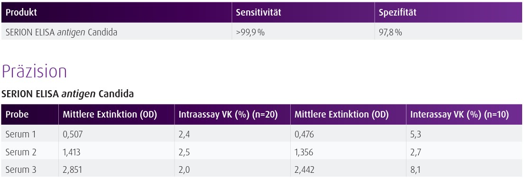Click the Probe column header
This screenshot has width=525, height=178.
tap(17, 115)
